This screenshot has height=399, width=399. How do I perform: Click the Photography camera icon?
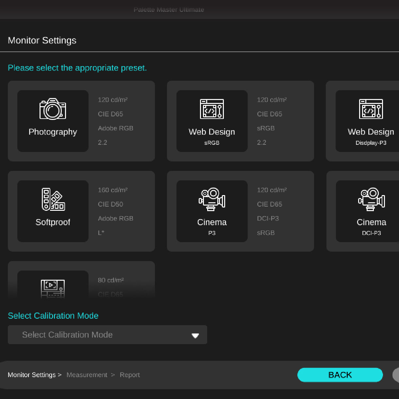click(x=53, y=109)
